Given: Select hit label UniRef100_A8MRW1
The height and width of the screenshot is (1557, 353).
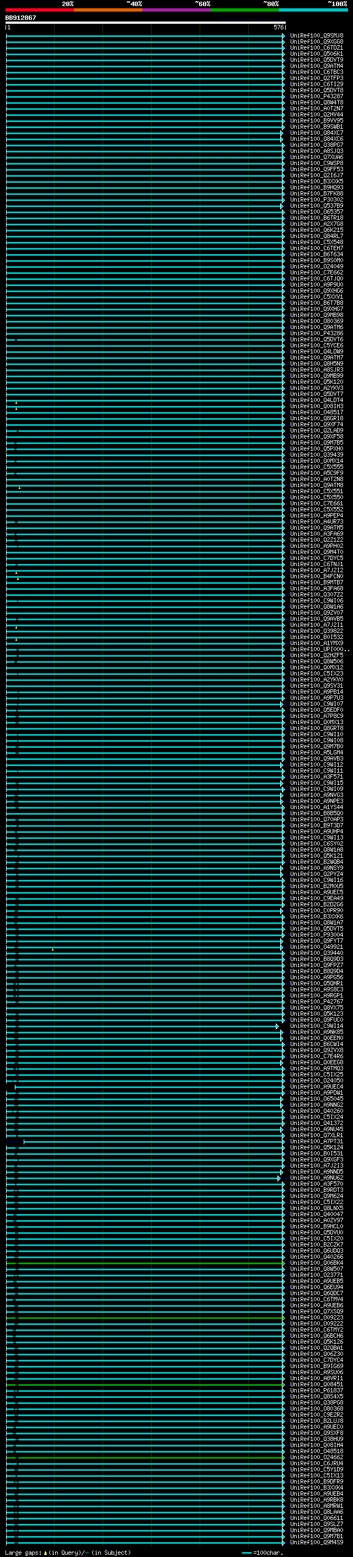Looking at the screenshot, I should [316, 1506].
